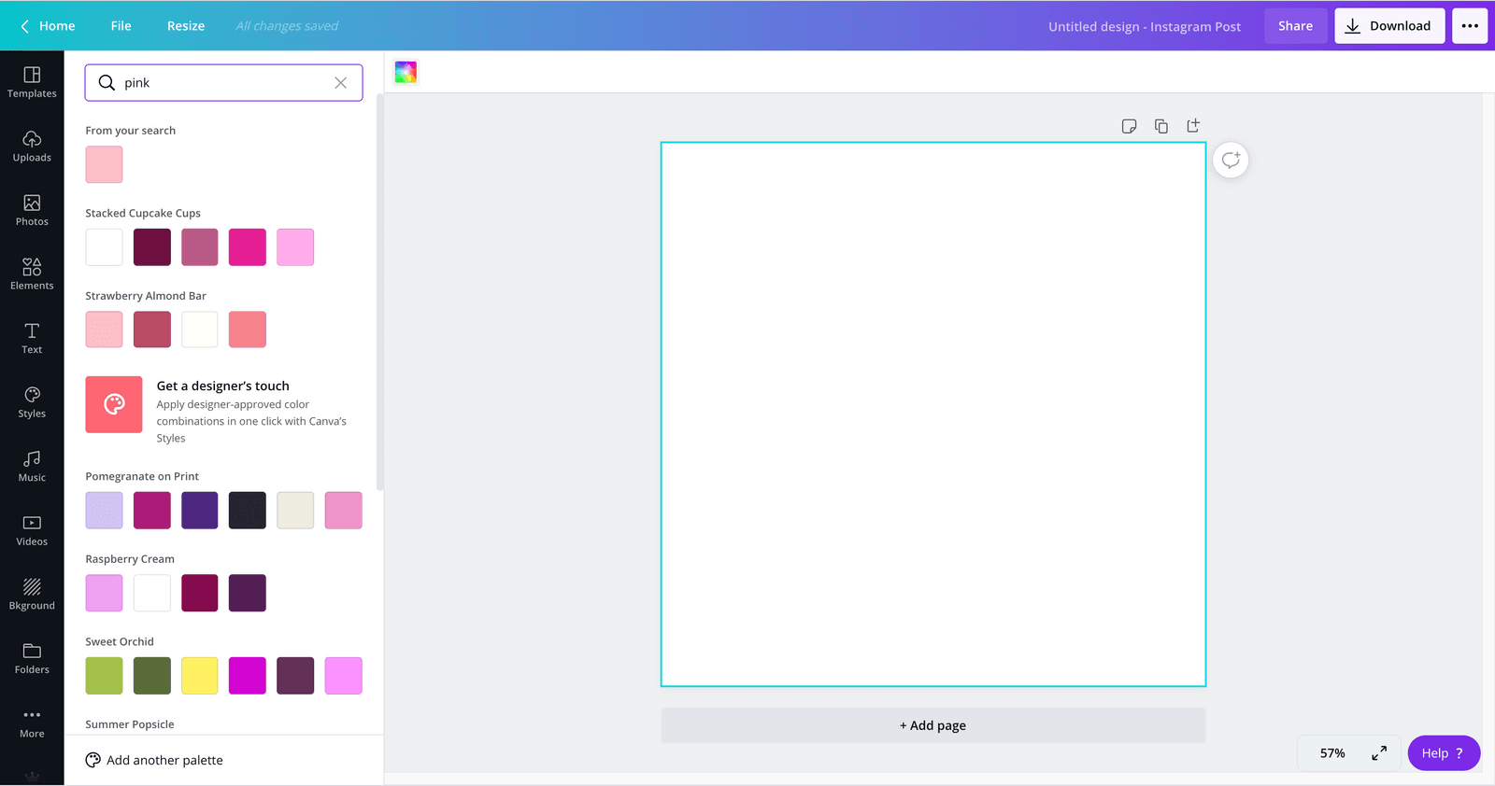Open the Music panel
The image size is (1495, 786).
32,466
